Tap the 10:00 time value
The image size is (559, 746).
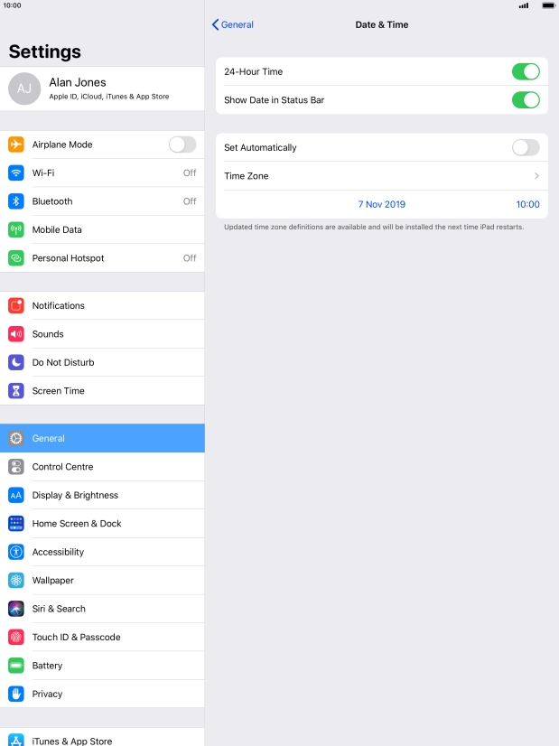(x=527, y=205)
